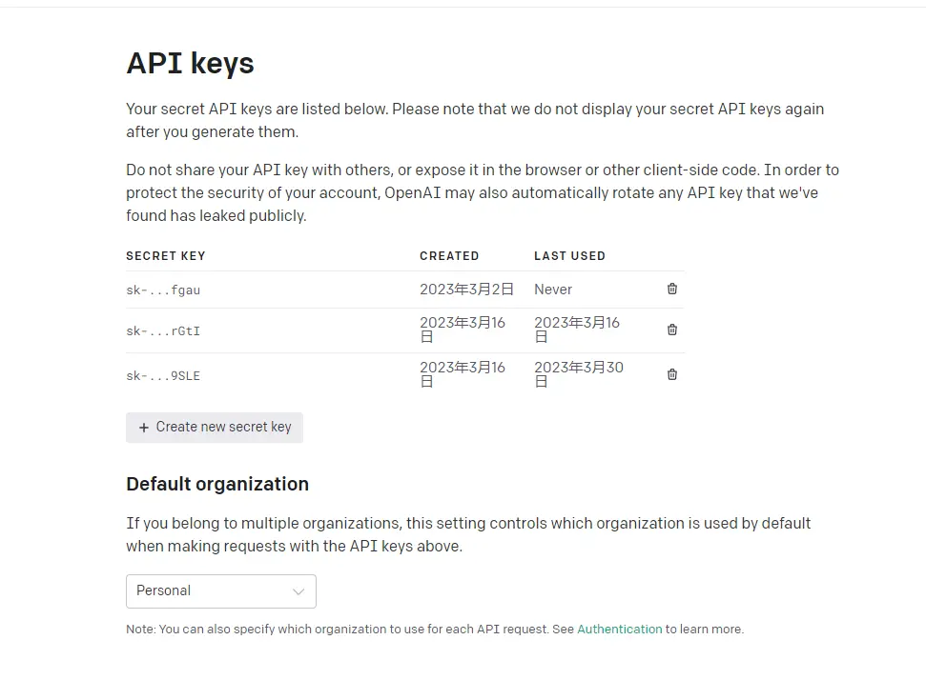Click the sk-...rGtI secret key entry
Image resolution: width=926 pixels, height=700 pixels.
point(163,330)
